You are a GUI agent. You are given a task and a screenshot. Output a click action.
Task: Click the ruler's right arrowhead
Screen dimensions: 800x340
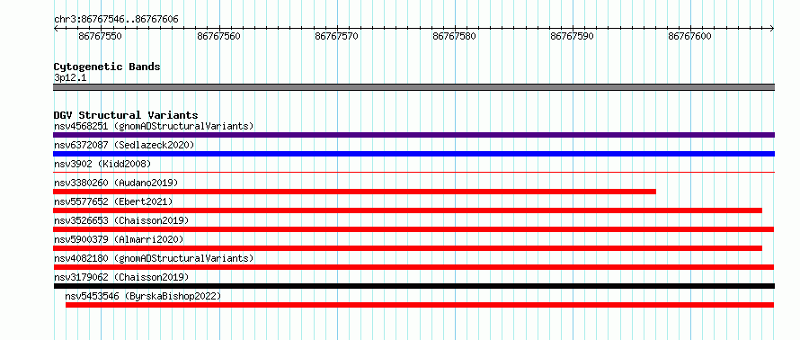pos(772,29)
